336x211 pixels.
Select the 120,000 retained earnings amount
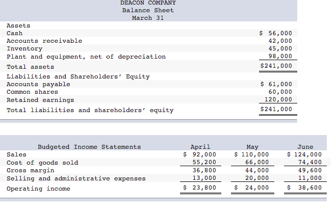(278, 99)
